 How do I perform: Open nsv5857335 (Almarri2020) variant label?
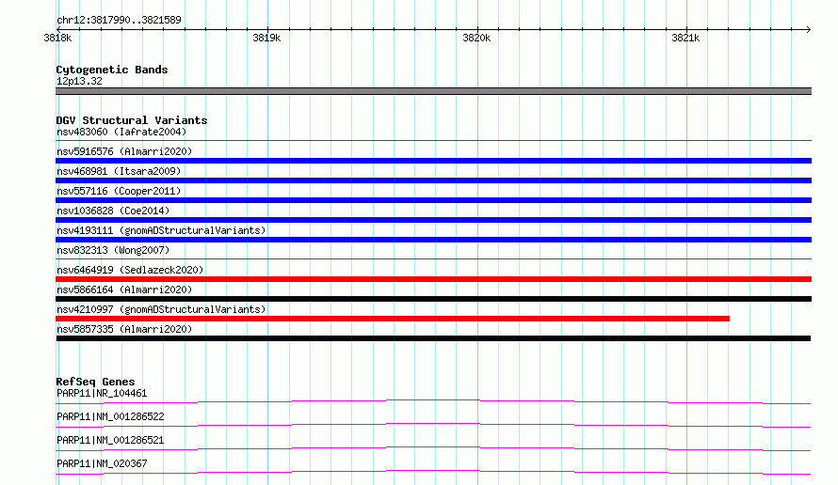click(x=124, y=329)
